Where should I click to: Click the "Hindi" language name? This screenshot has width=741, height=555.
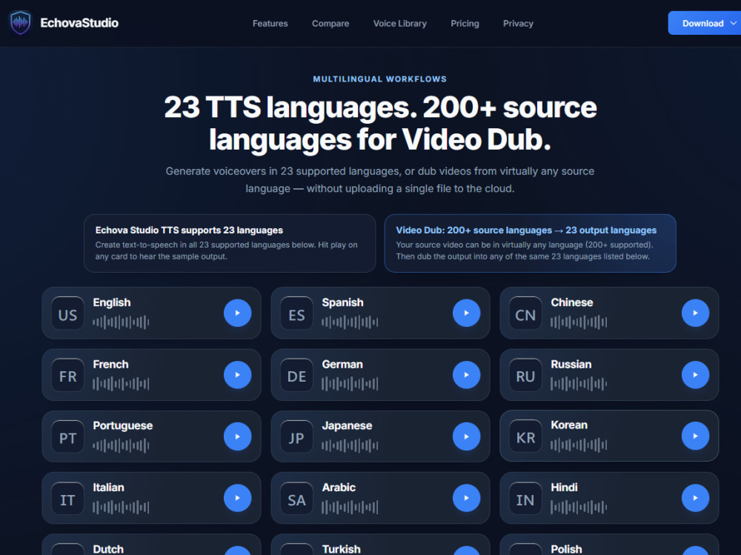(564, 488)
